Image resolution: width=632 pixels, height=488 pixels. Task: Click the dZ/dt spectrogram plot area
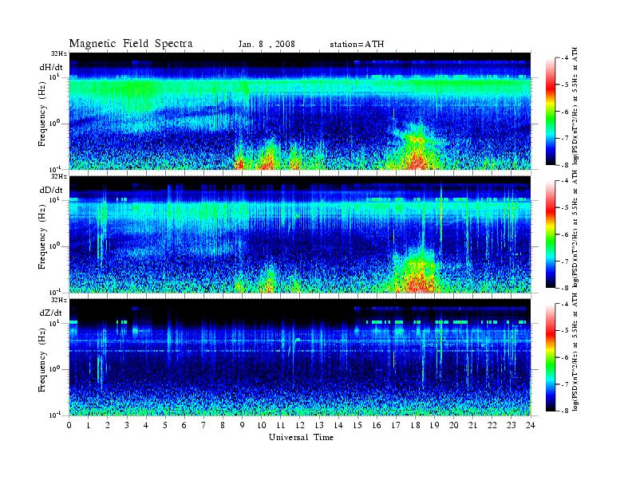(x=300, y=357)
